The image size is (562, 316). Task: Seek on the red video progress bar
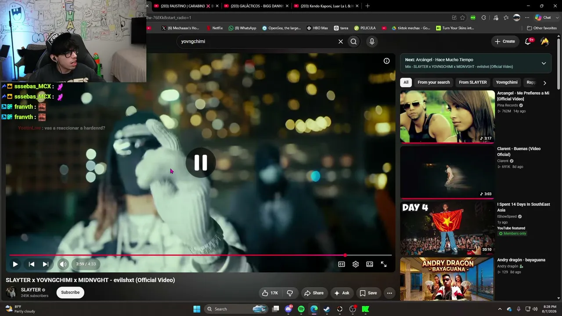point(200,255)
